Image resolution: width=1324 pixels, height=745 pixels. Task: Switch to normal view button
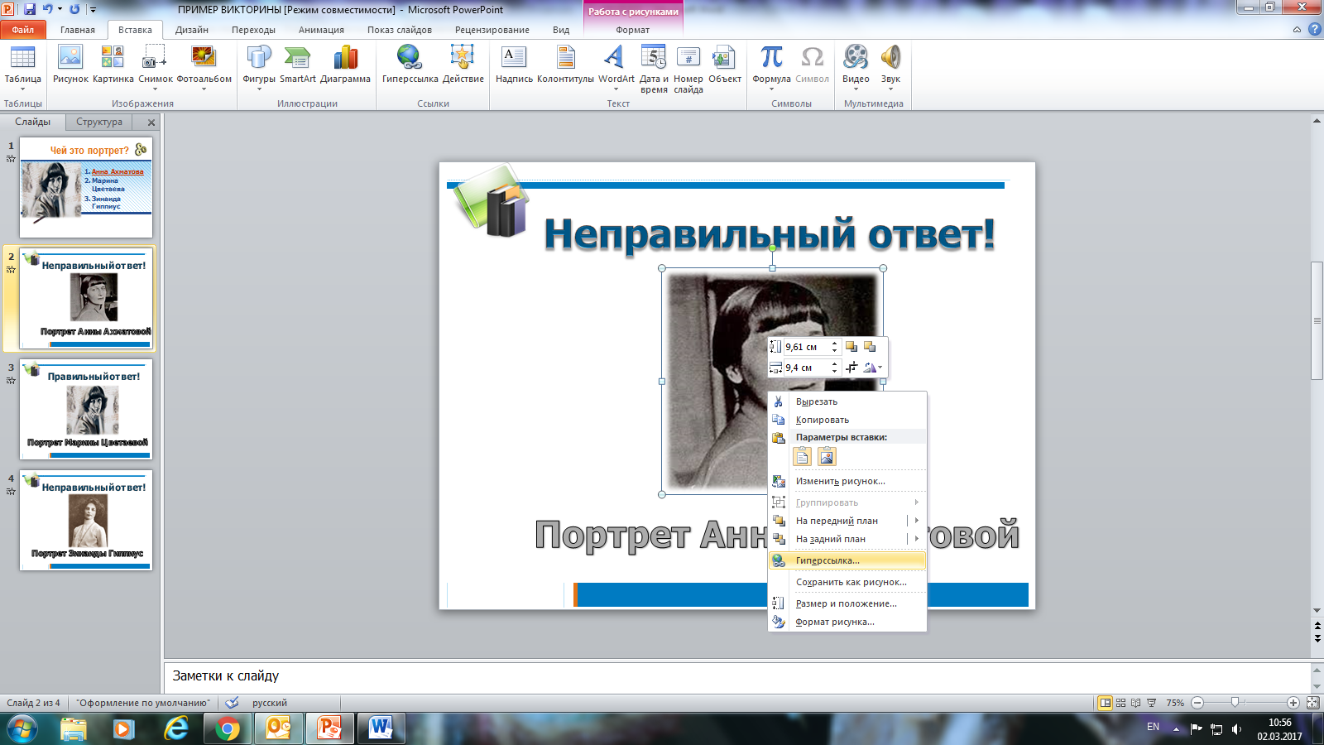click(x=1105, y=703)
